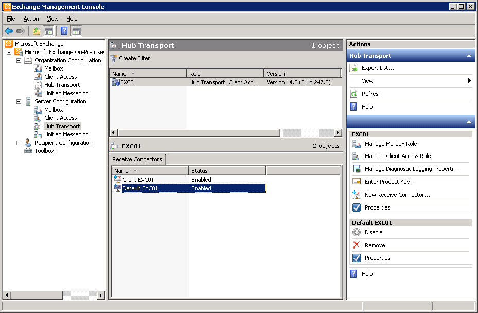The width and height of the screenshot is (478, 313).
Task: Click Properties checkmark icon under Default EXC01
Action: tap(357, 258)
